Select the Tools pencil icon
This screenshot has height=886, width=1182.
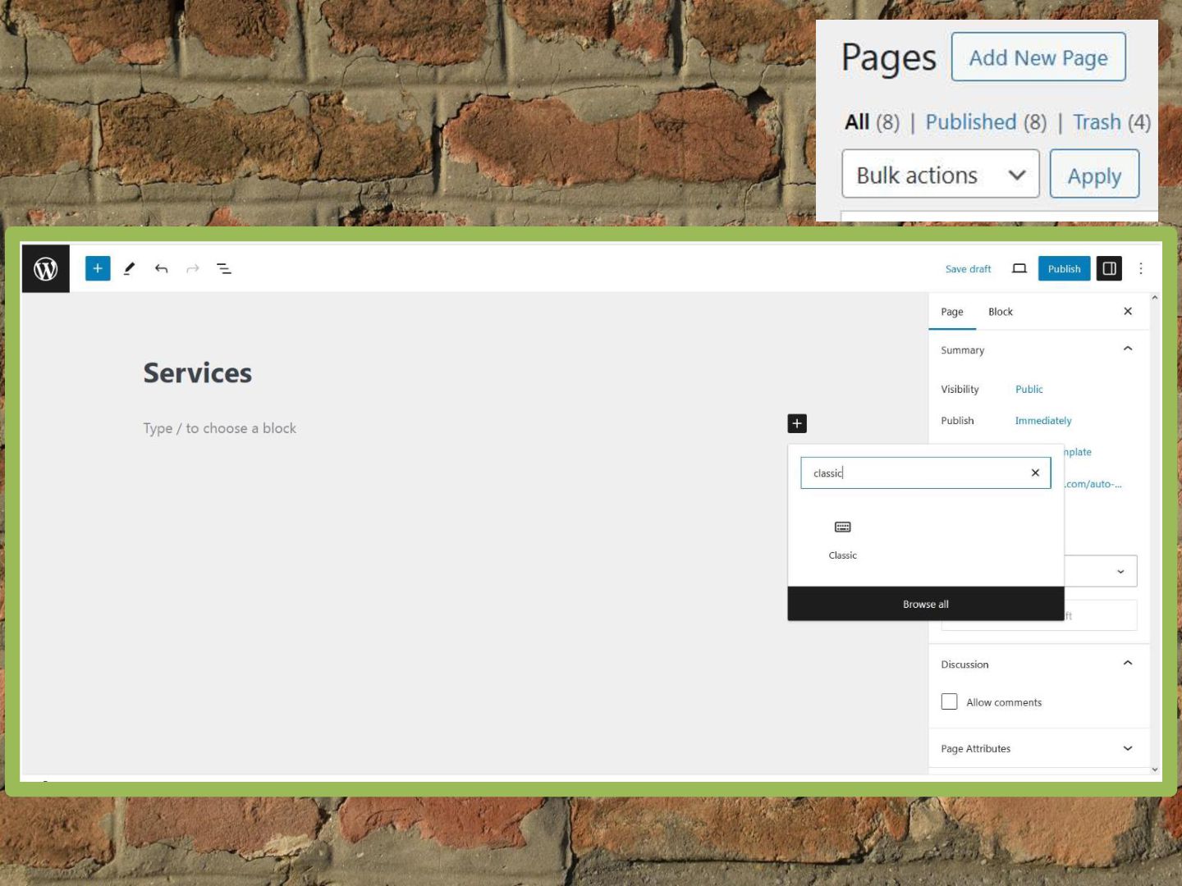[x=129, y=268]
